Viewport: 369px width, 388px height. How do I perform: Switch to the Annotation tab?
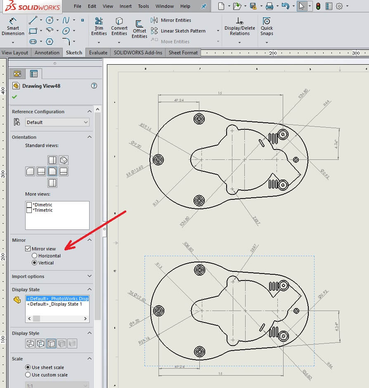[x=47, y=52]
